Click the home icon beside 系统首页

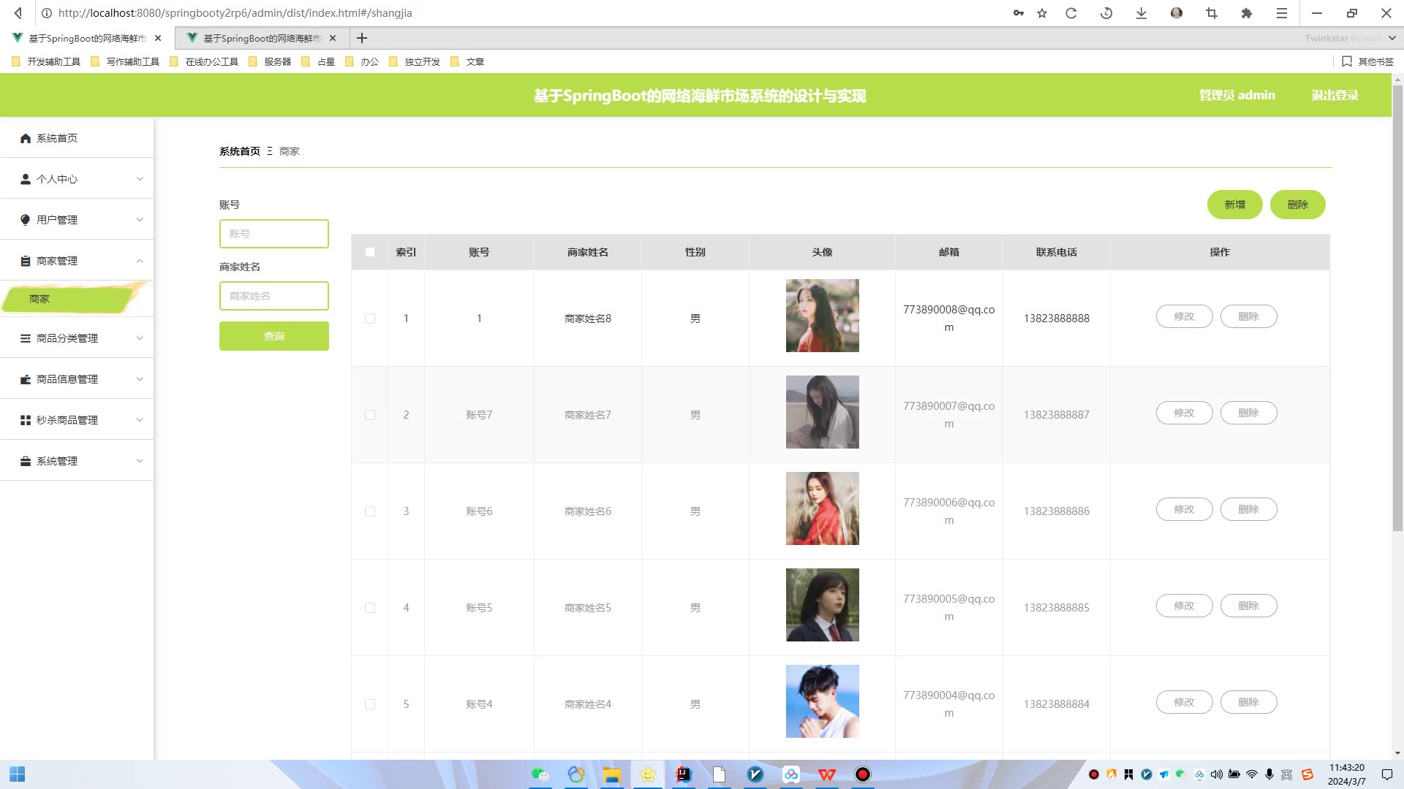click(26, 138)
